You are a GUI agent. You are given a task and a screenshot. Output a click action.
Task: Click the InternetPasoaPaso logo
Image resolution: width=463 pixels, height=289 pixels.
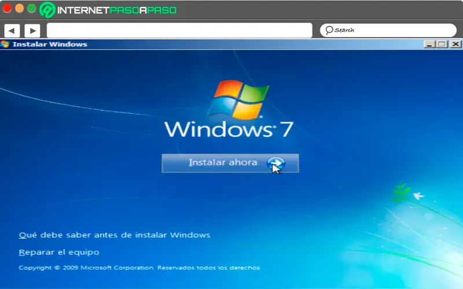(108, 10)
